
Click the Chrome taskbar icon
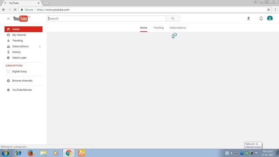(x=69, y=153)
